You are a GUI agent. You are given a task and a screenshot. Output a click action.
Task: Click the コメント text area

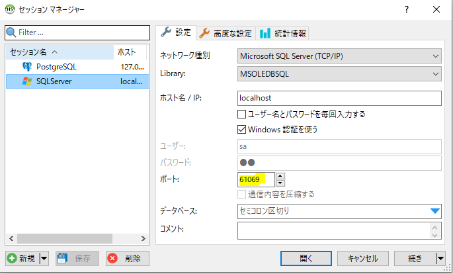(x=339, y=230)
